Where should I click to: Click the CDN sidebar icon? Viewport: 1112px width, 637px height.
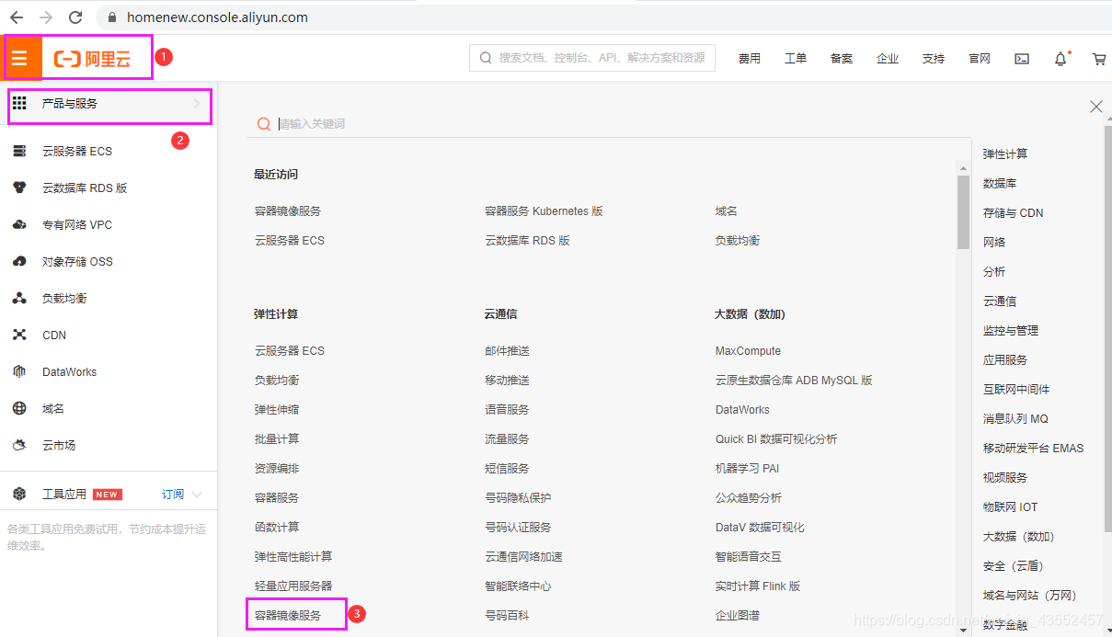(19, 335)
